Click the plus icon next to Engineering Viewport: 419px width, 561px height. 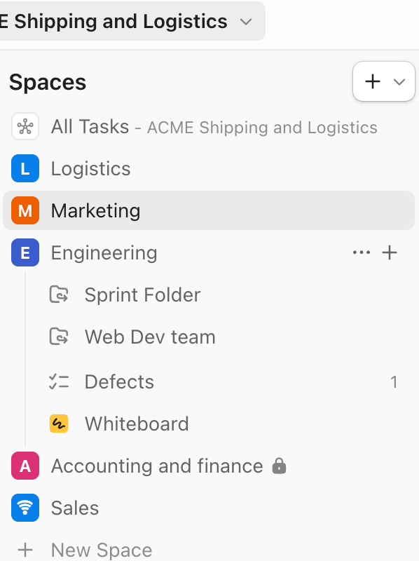(x=390, y=252)
